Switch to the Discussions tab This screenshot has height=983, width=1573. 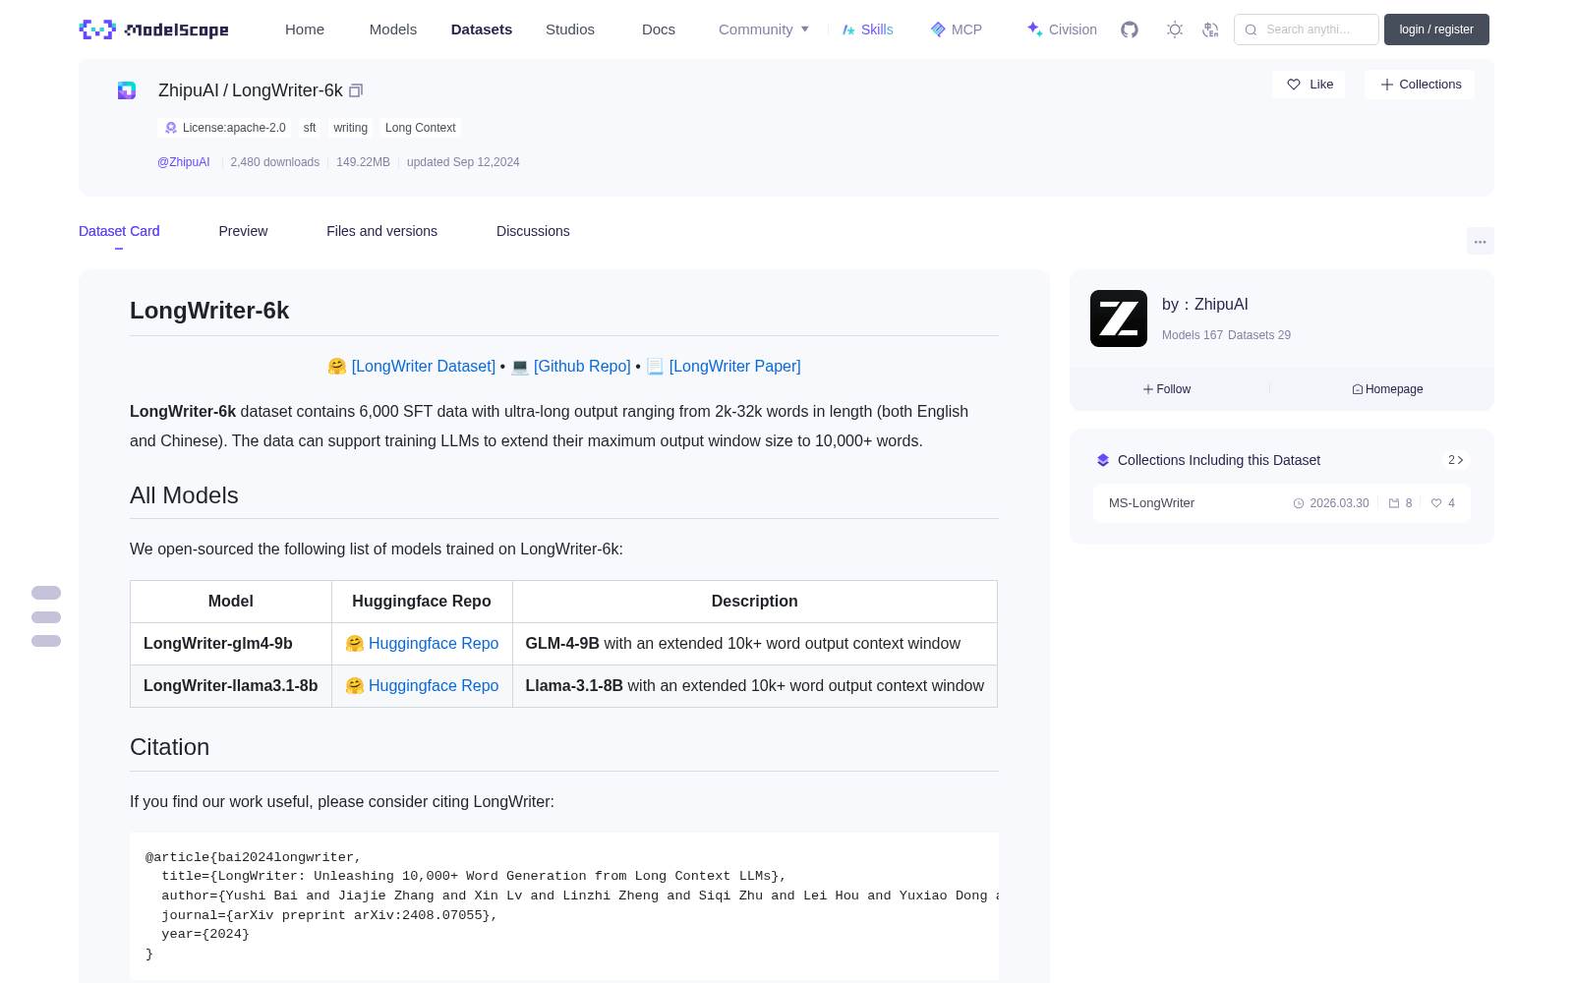click(533, 231)
